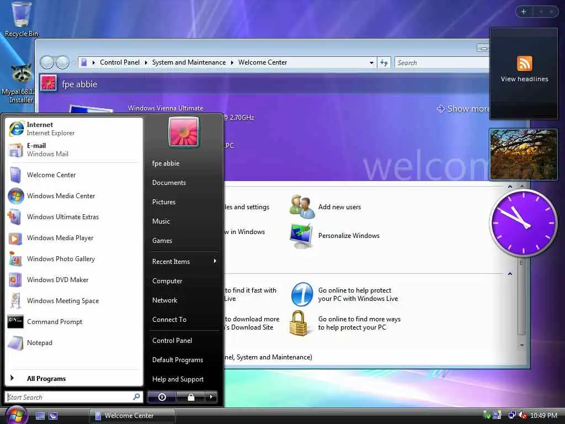
Task: Open Help and Support
Action: click(184, 379)
